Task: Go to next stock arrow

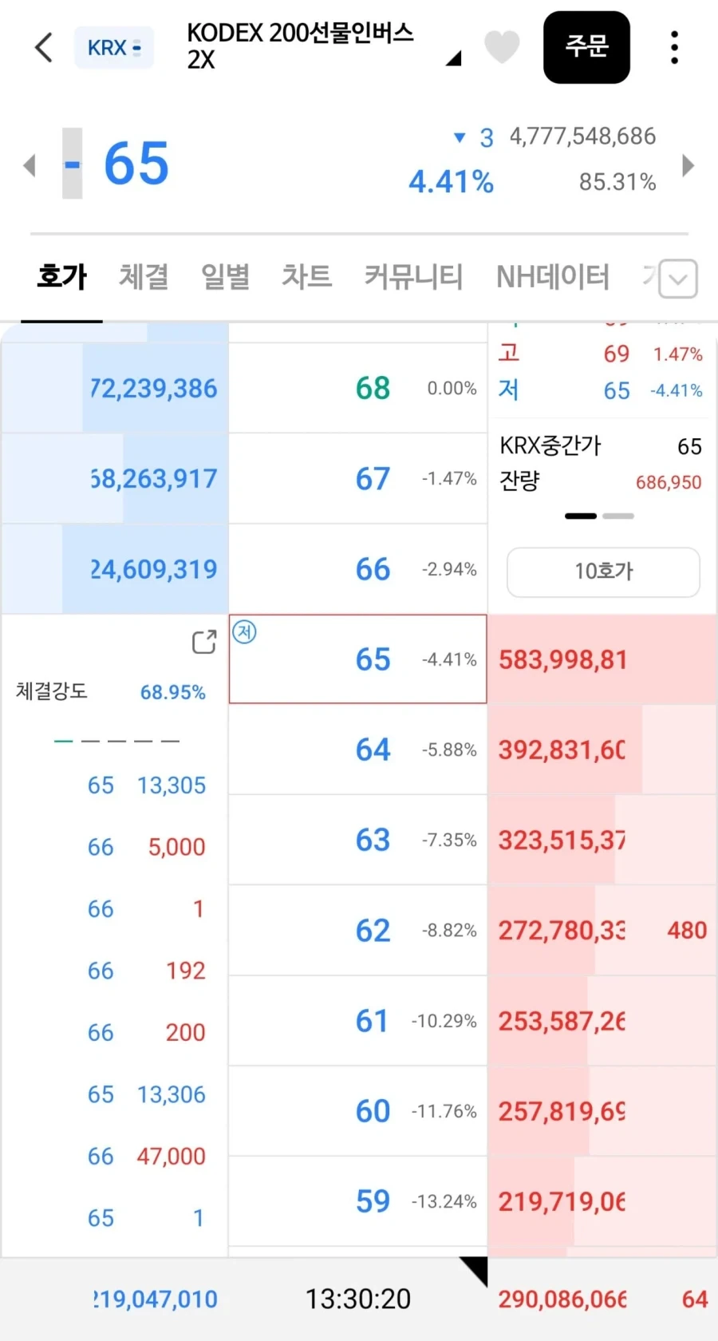Action: coord(688,165)
